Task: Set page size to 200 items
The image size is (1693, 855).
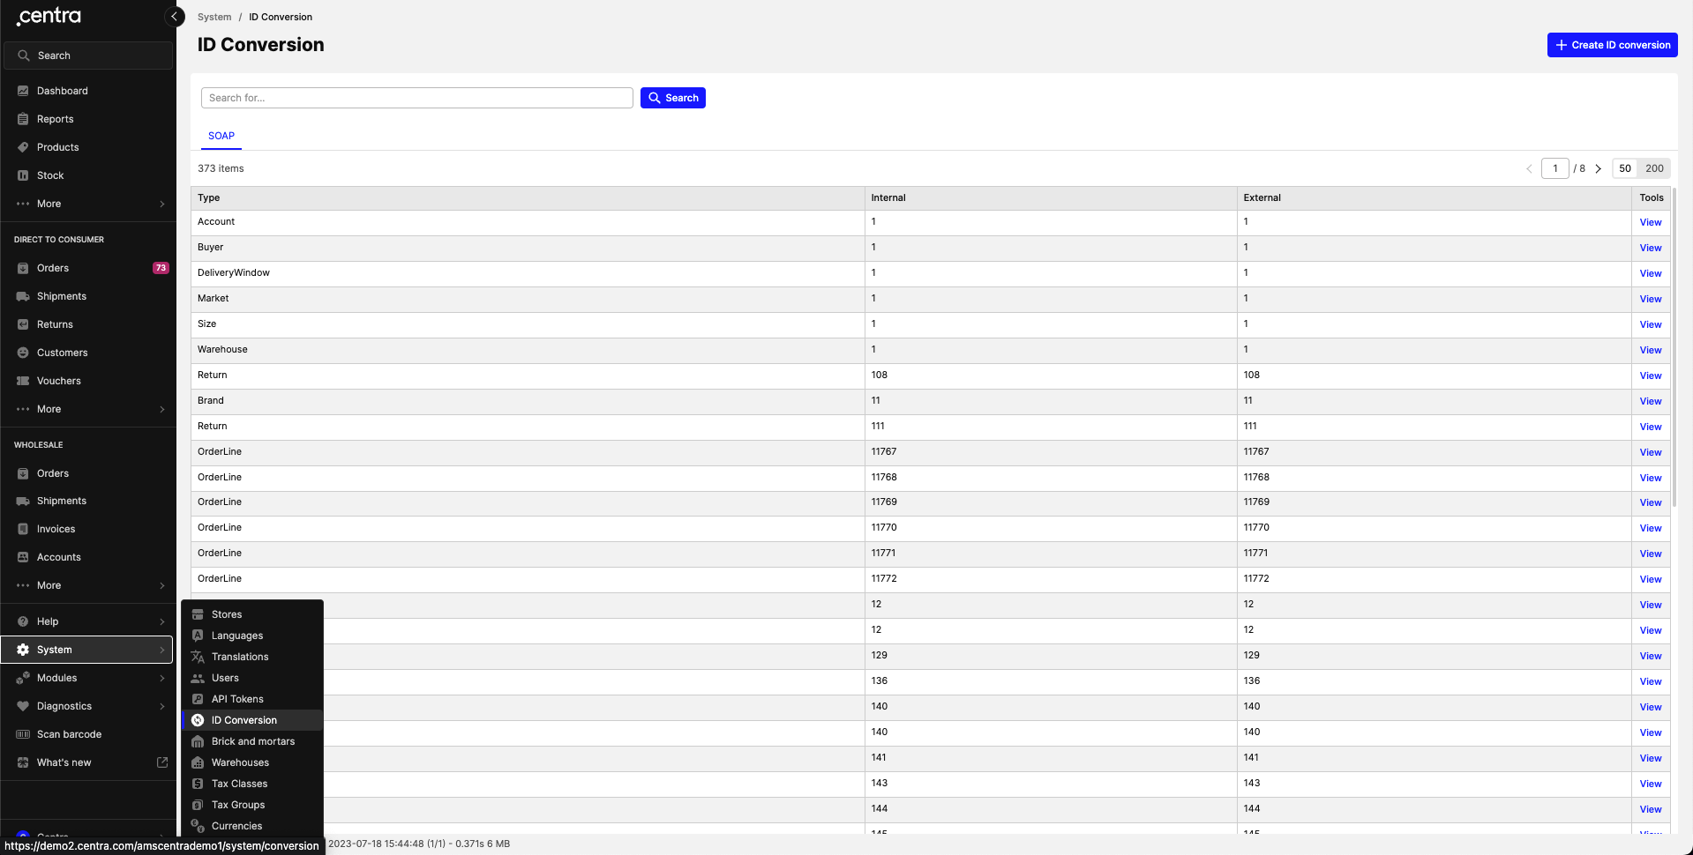Action: tap(1654, 168)
